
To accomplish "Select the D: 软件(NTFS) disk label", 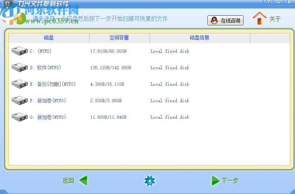I will [x=45, y=68].
